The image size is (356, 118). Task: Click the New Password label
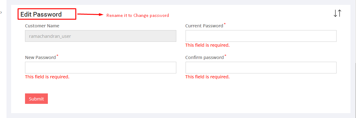pyautogui.click(x=40, y=57)
